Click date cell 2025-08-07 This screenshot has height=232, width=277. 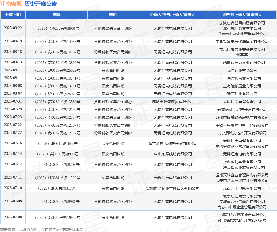pyautogui.click(x=13, y=94)
